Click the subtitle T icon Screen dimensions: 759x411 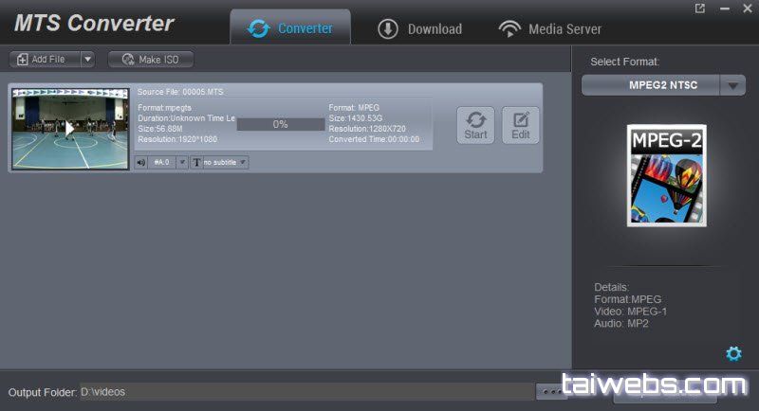pos(196,162)
